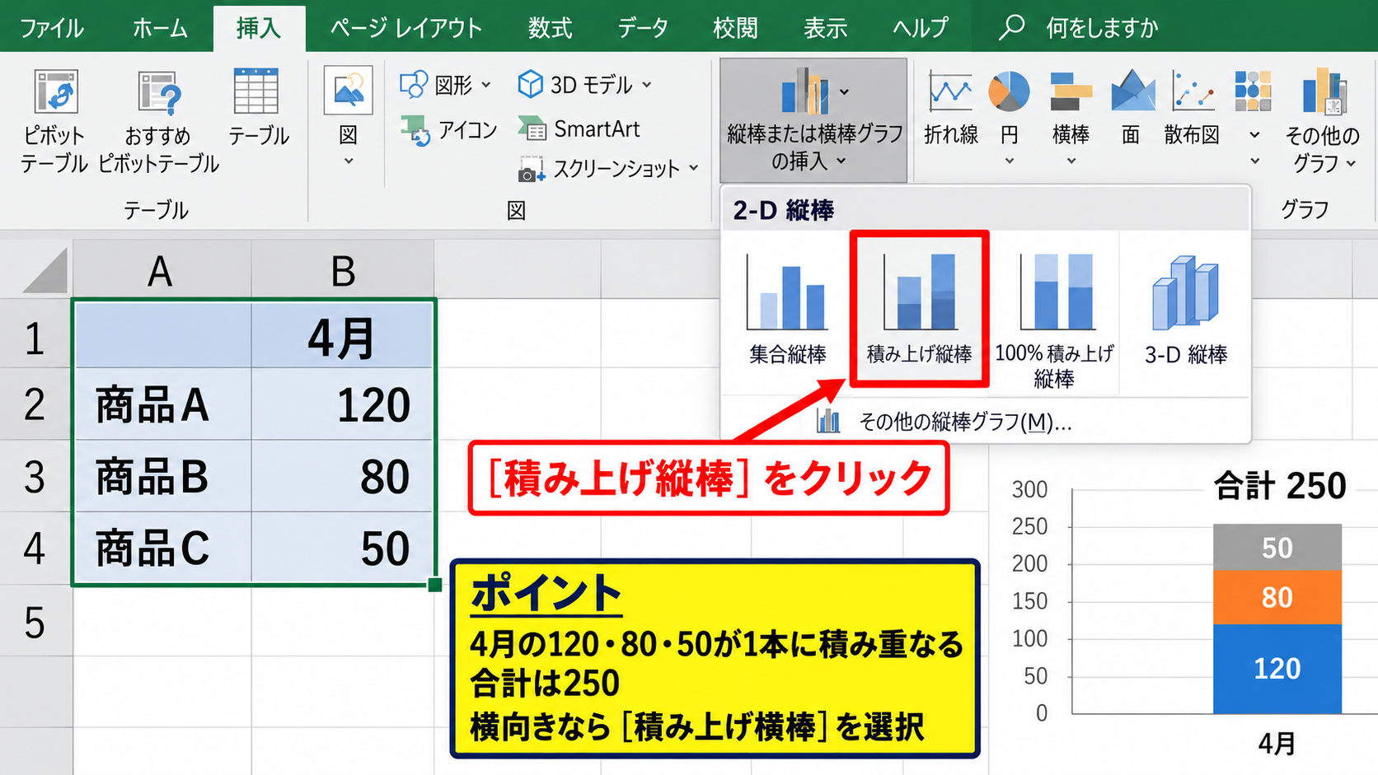Insert a table with the テーブル icon
The height and width of the screenshot is (775, 1378).
click(257, 107)
